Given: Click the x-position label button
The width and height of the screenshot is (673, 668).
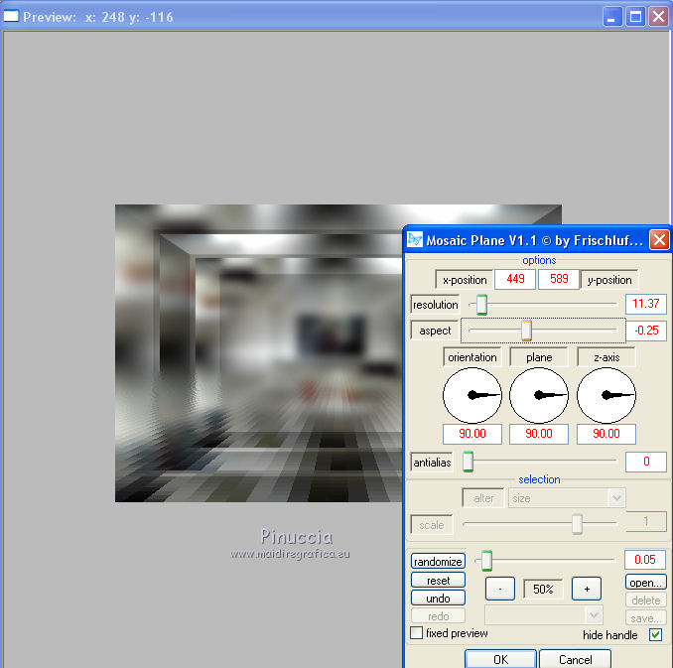Looking at the screenshot, I should [x=464, y=280].
